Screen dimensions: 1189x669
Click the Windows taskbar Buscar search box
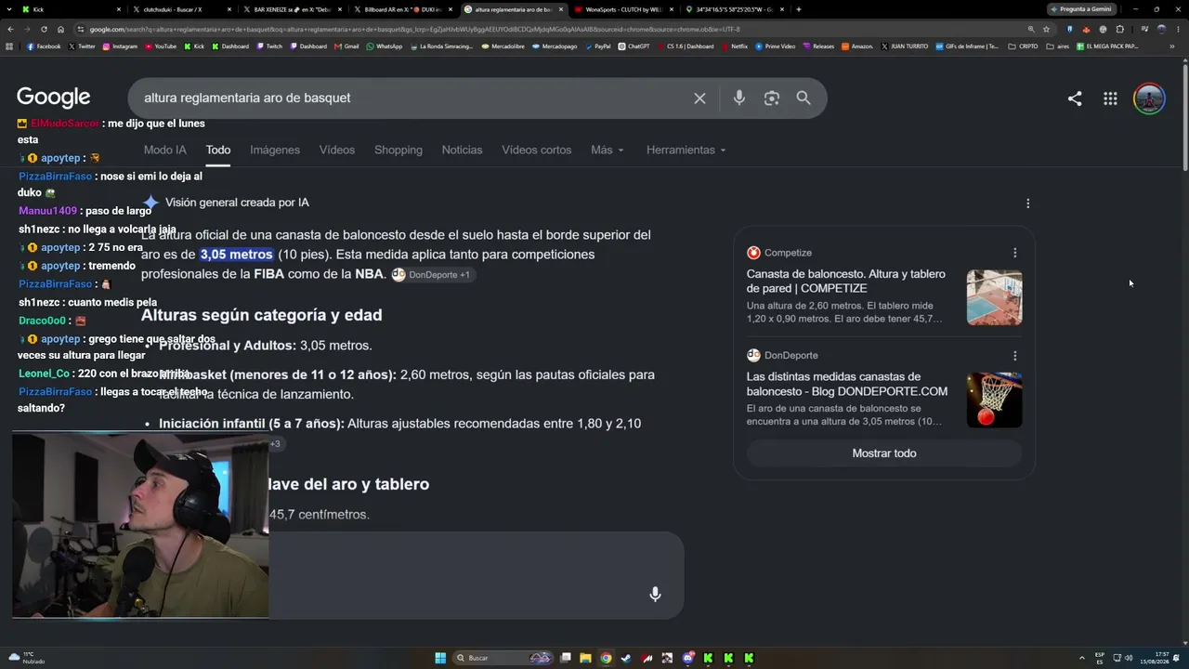click(502, 658)
